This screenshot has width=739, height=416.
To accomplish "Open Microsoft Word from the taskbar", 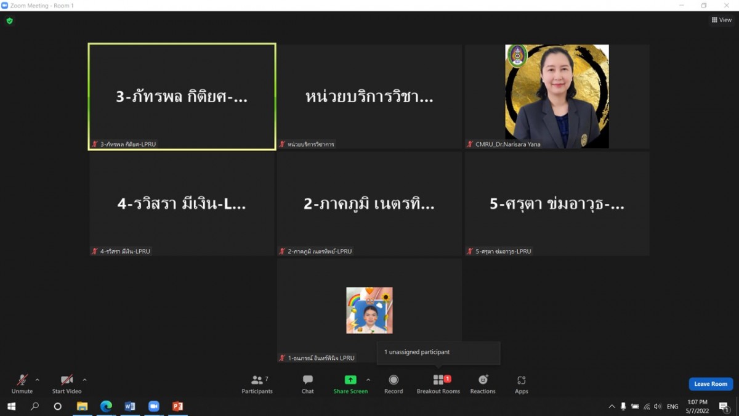I will [130, 406].
